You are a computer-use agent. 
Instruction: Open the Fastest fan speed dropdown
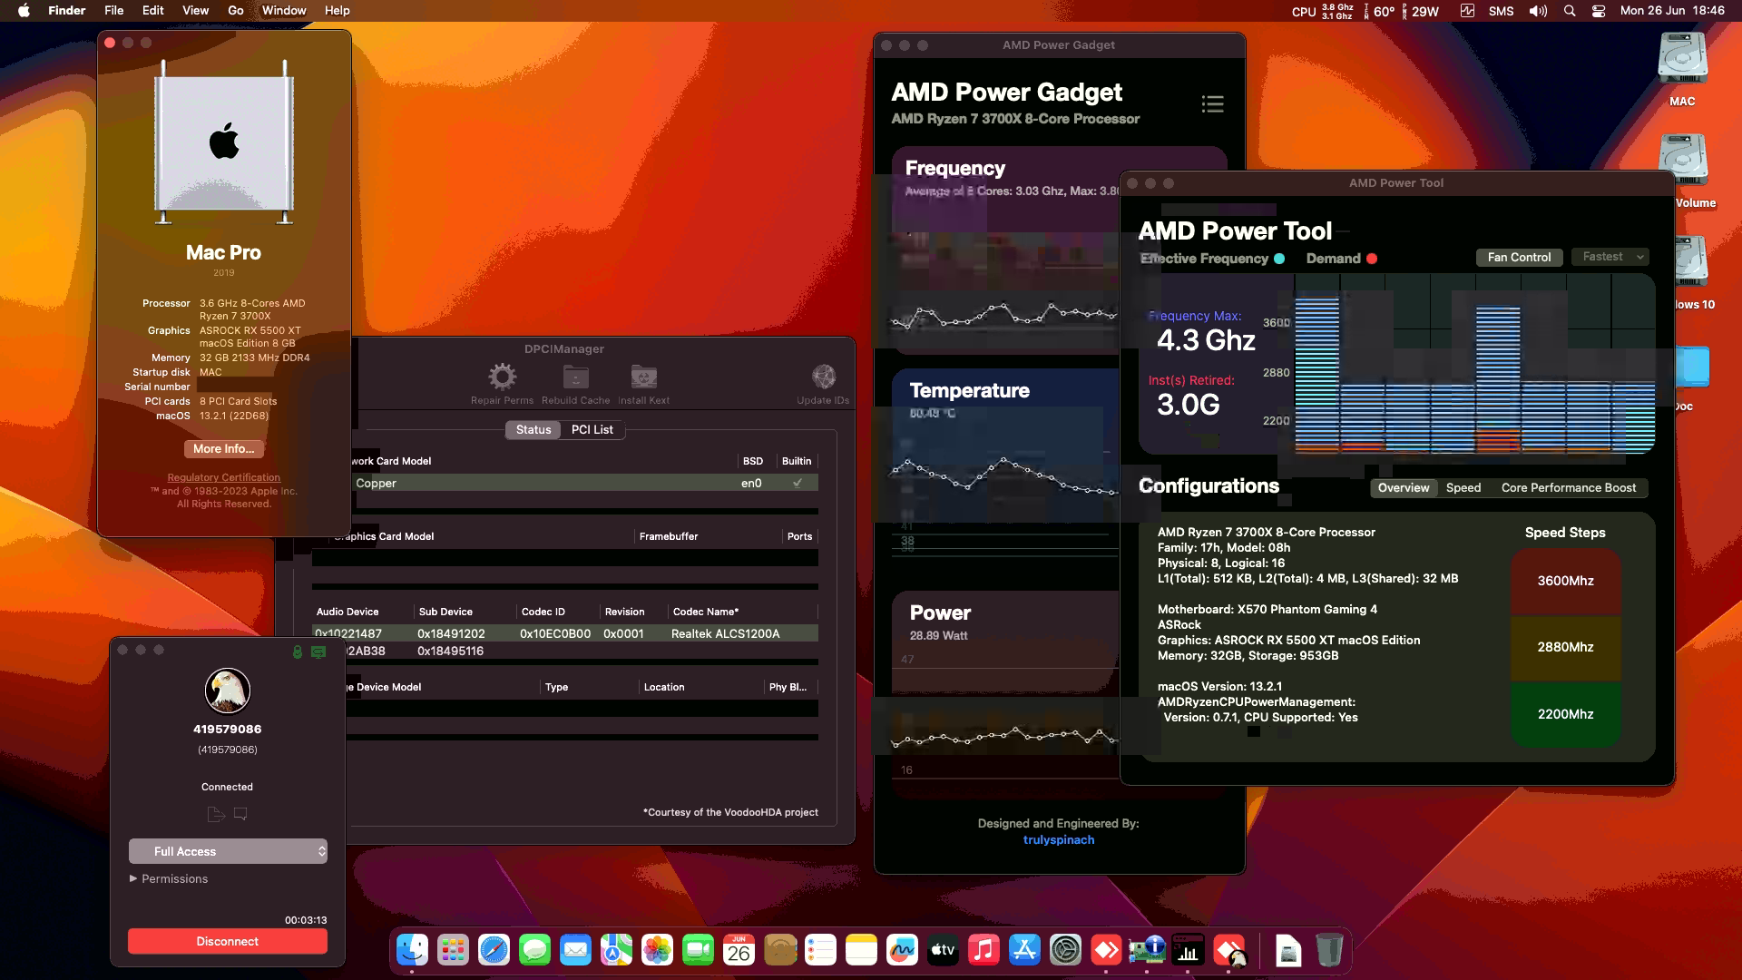coord(1610,257)
